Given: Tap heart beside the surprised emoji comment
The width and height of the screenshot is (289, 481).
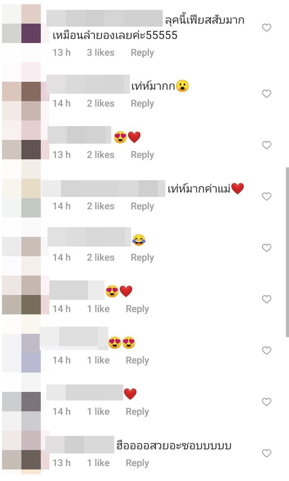Looking at the screenshot, I should (266, 94).
